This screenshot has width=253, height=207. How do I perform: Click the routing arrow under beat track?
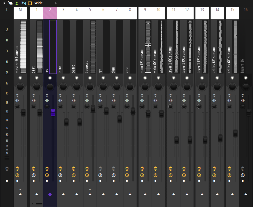click(37, 194)
